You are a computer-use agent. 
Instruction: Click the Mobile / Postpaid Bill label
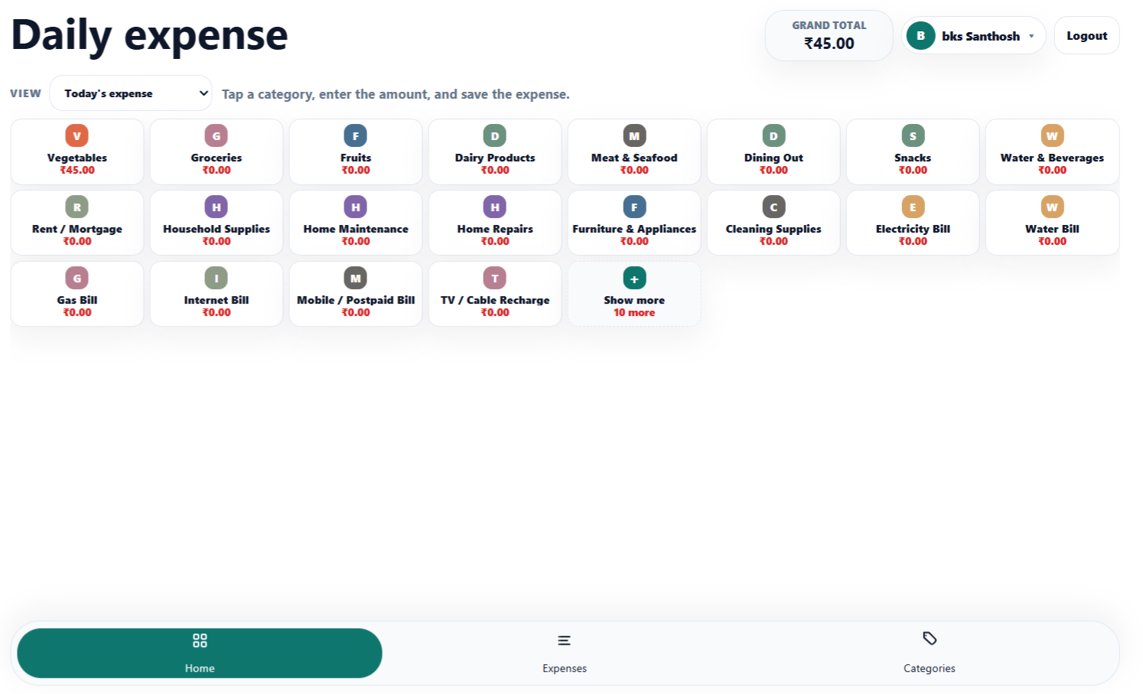point(355,300)
